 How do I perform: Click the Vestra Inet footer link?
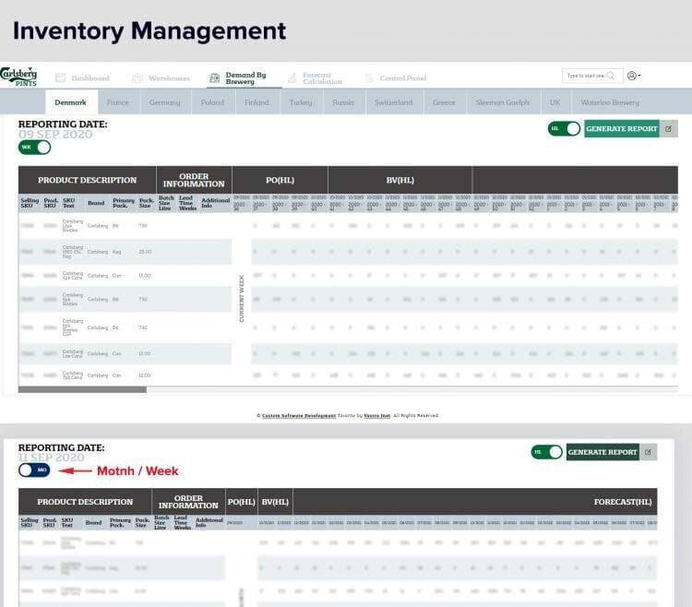[x=376, y=415]
